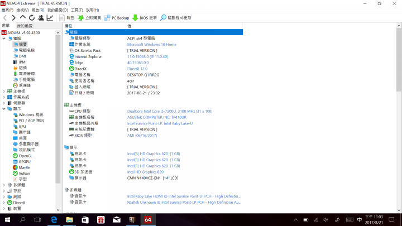Open the 說明(H) menu
Image resolution: width=402 pixels, height=226 pixels.
[x=93, y=10]
